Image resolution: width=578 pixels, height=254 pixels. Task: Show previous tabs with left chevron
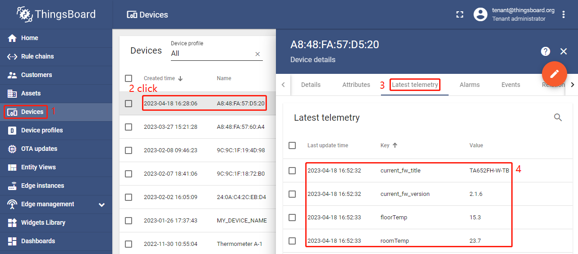point(283,85)
